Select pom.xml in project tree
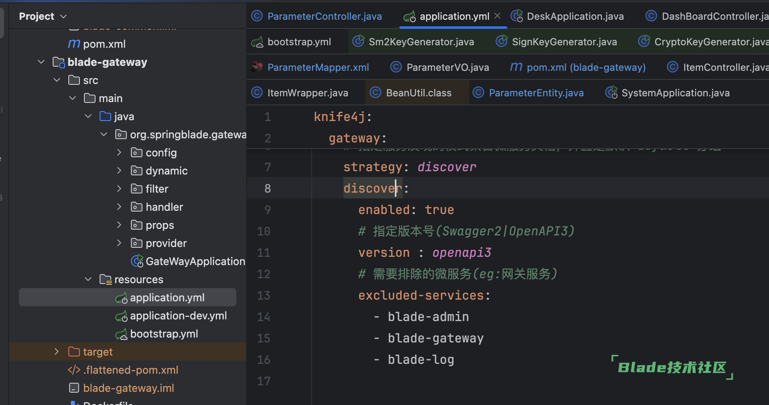 coord(104,44)
